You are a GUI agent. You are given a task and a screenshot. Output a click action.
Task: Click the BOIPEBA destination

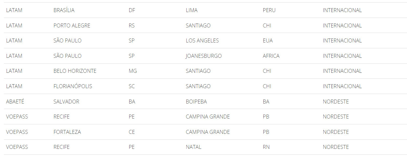tap(196, 102)
